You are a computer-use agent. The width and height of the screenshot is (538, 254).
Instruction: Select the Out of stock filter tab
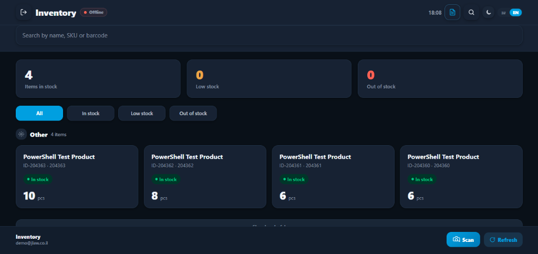pyautogui.click(x=193, y=113)
